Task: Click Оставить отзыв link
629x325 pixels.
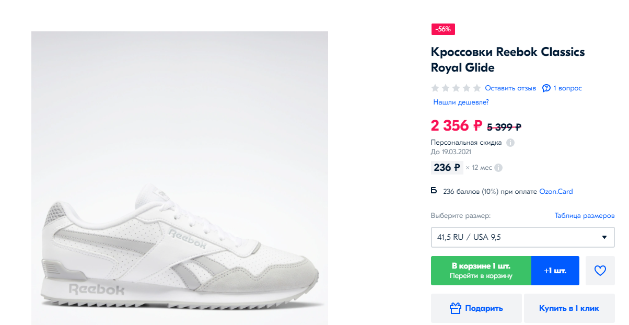Action: tap(510, 88)
